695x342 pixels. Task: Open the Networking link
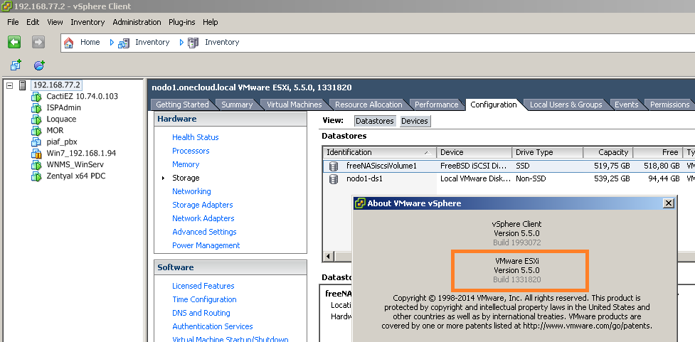[x=191, y=191]
